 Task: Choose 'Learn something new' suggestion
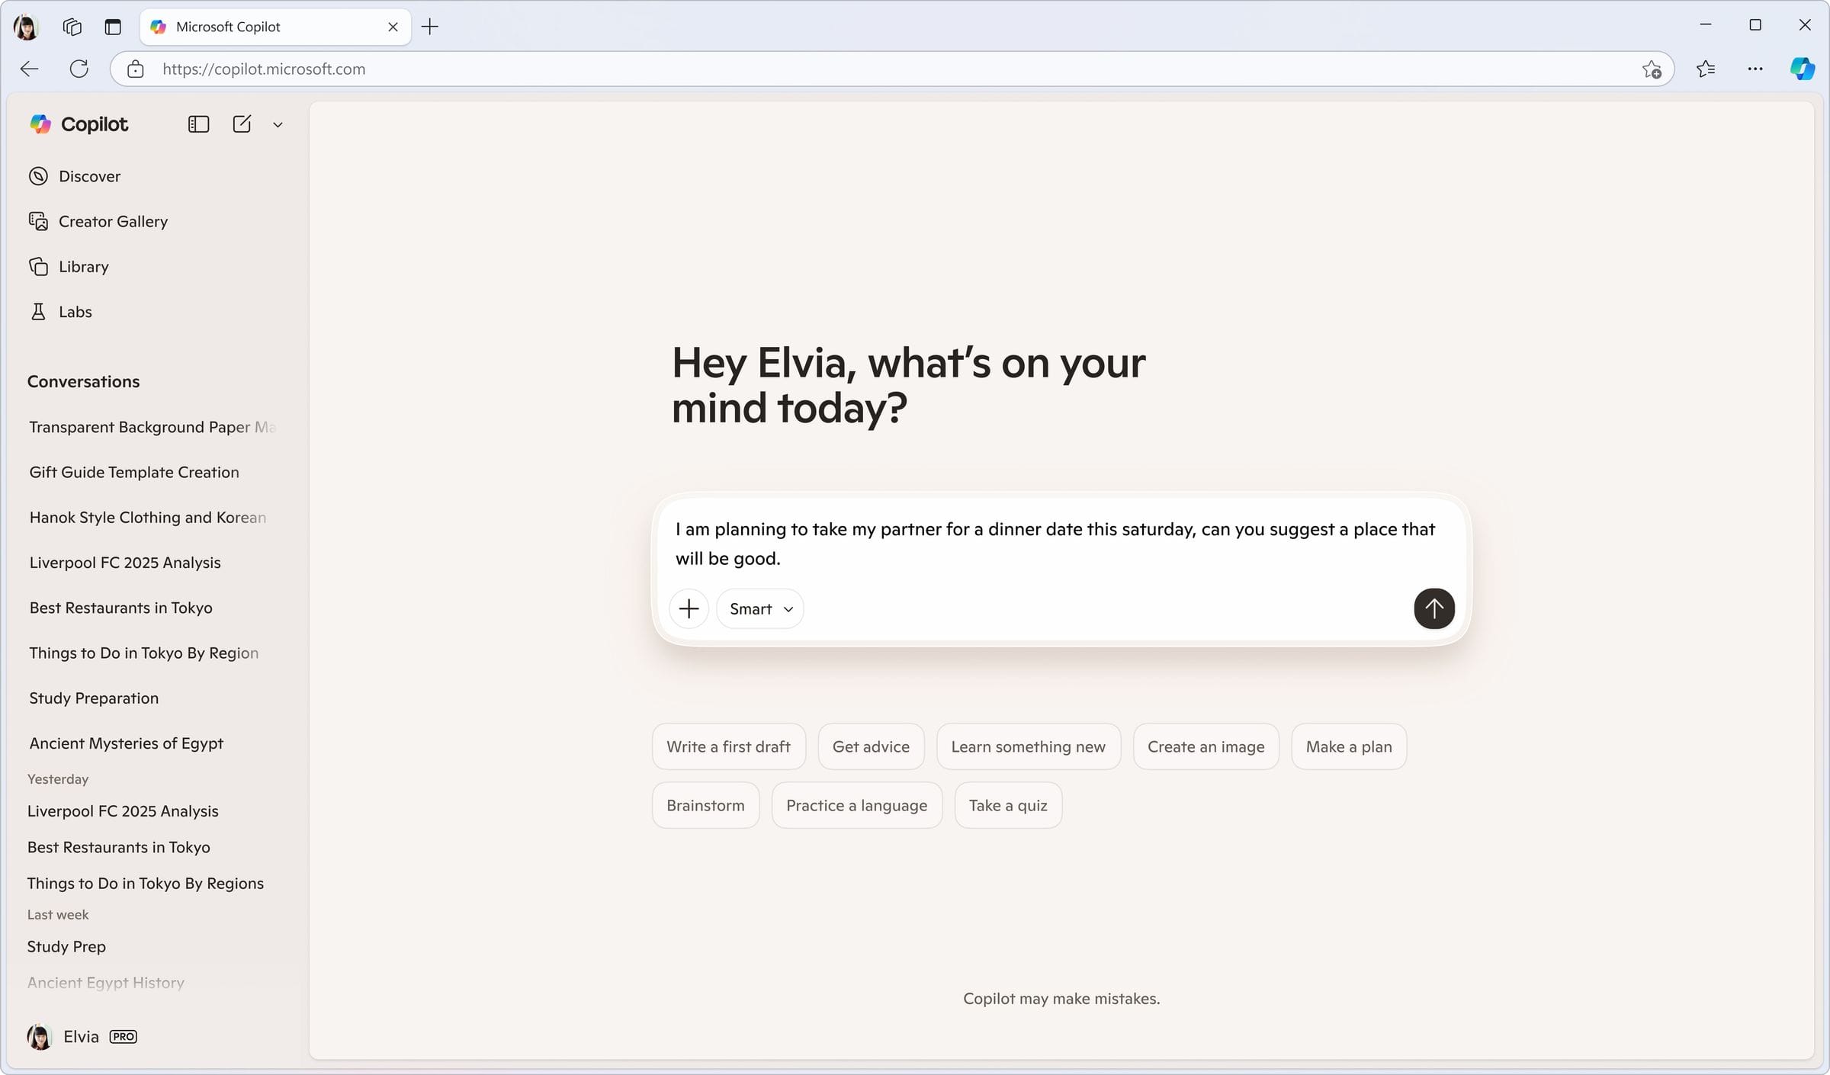(x=1028, y=746)
